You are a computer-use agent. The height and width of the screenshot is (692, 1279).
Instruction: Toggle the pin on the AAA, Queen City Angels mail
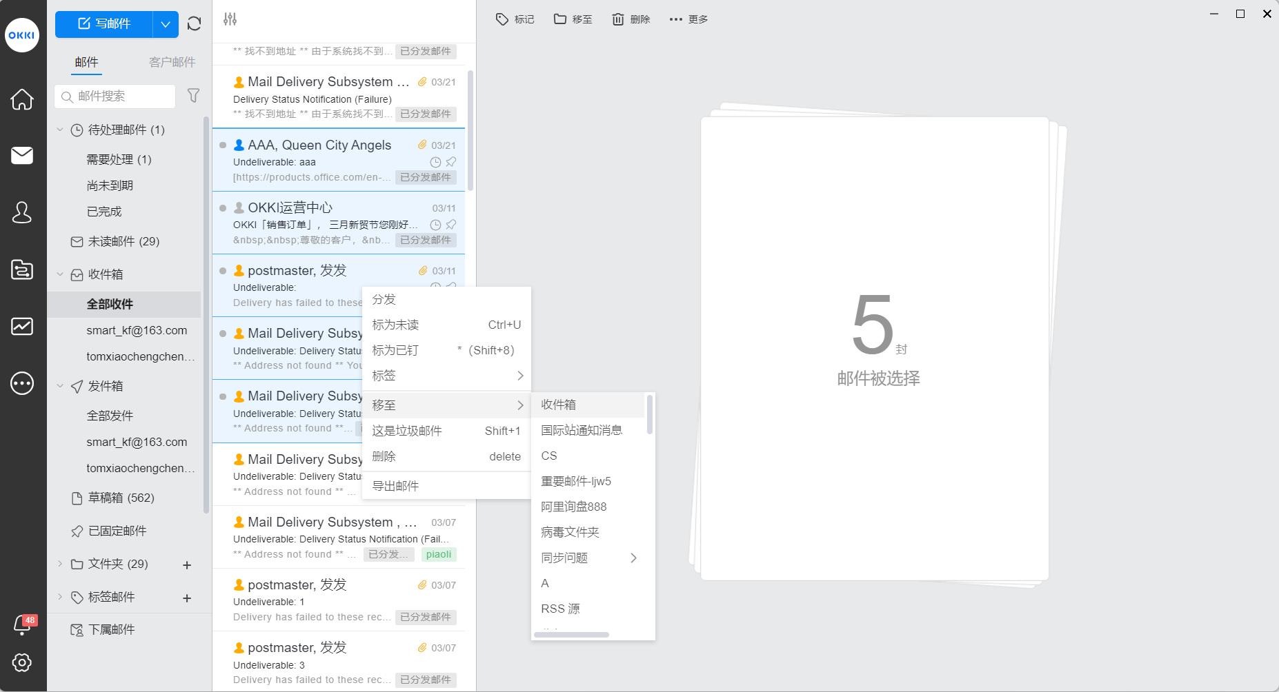[x=451, y=162]
